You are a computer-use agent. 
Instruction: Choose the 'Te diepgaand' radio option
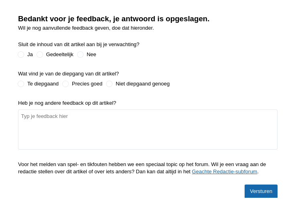(x=21, y=84)
